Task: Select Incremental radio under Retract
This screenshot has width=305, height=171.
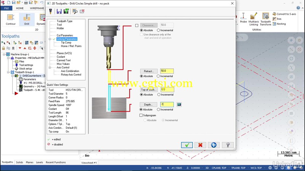Action: coord(158,76)
